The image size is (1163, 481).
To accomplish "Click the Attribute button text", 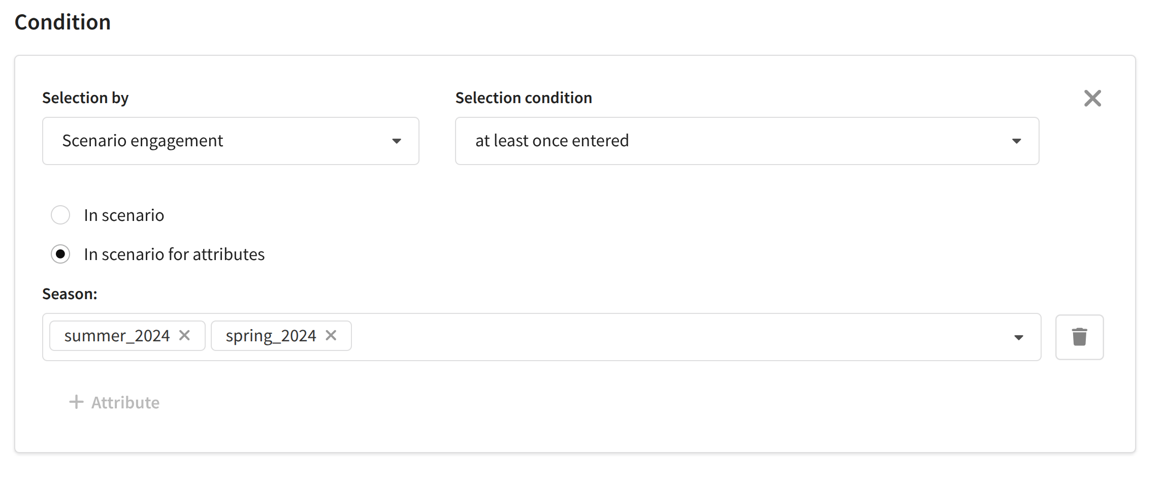I will [125, 403].
